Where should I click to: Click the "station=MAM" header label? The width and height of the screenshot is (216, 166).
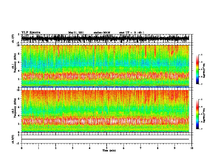[x=102, y=33]
